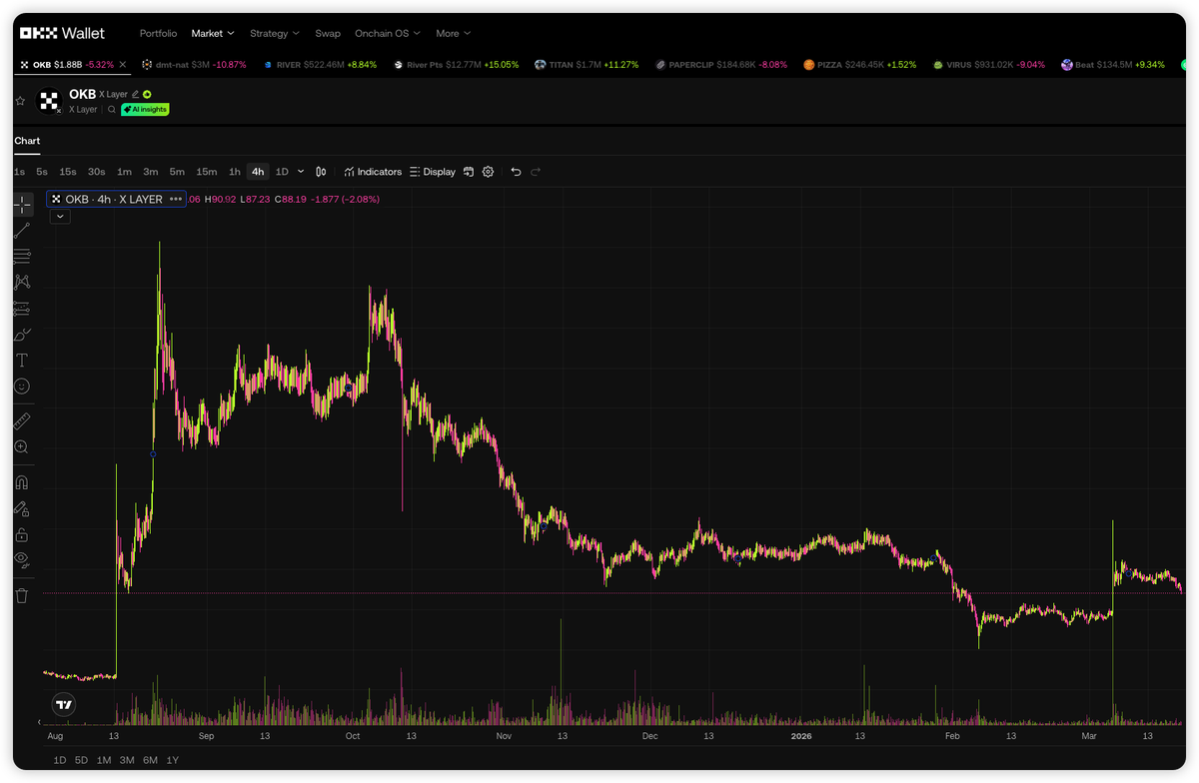Redo the chart action
This screenshot has width=1199, height=783.
point(536,172)
